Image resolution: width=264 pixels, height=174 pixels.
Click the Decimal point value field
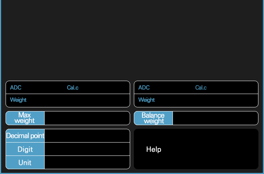[x=87, y=136]
